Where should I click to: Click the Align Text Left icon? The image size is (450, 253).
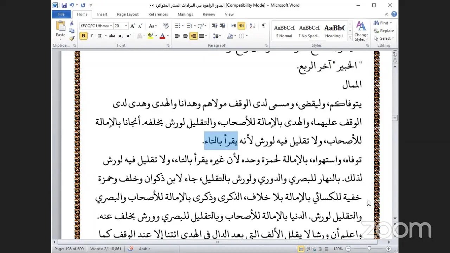click(x=177, y=36)
